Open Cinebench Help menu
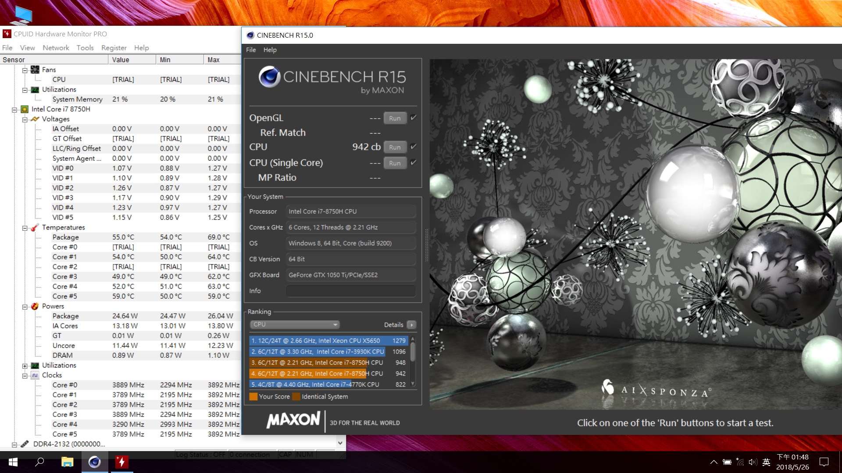 (x=270, y=50)
